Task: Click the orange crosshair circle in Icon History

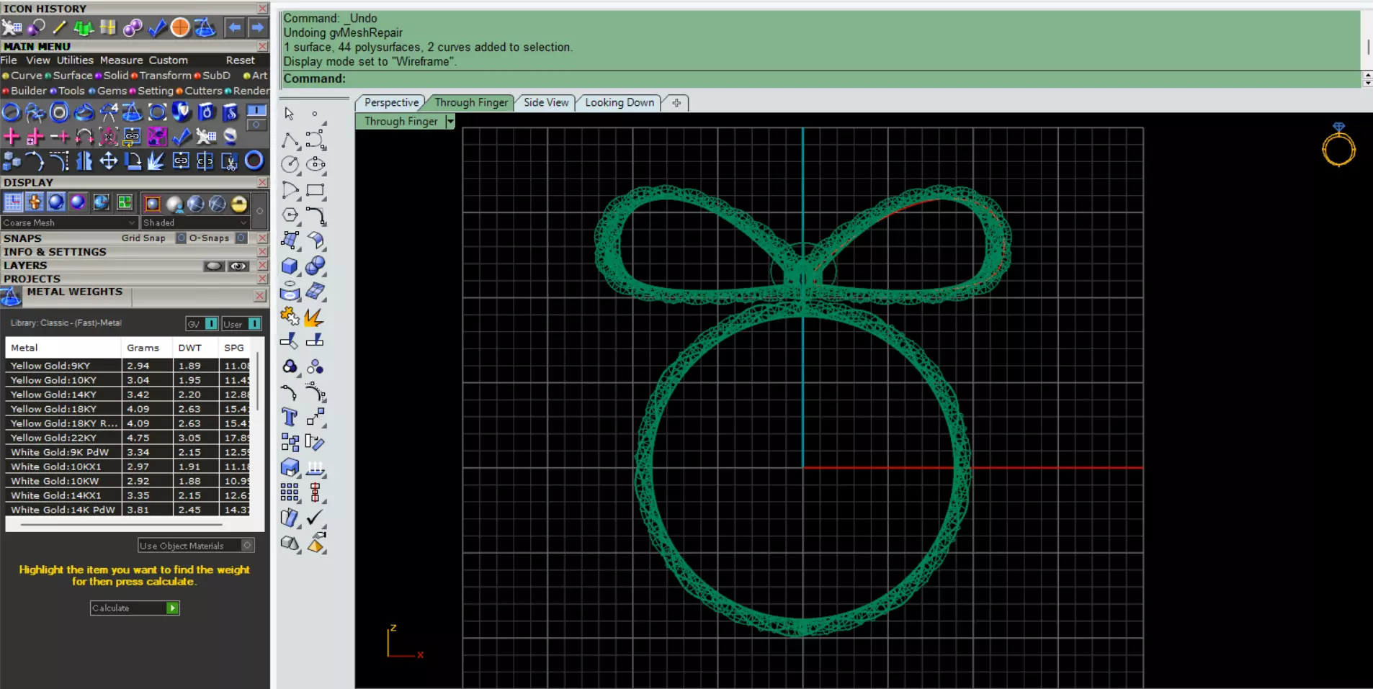Action: tap(180, 27)
